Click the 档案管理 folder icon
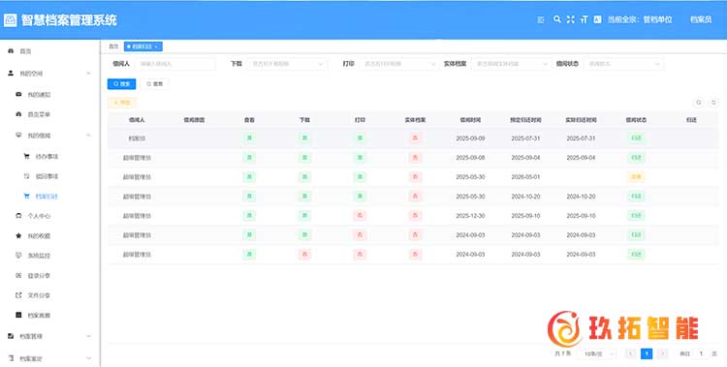727x367 pixels. tap(11, 336)
